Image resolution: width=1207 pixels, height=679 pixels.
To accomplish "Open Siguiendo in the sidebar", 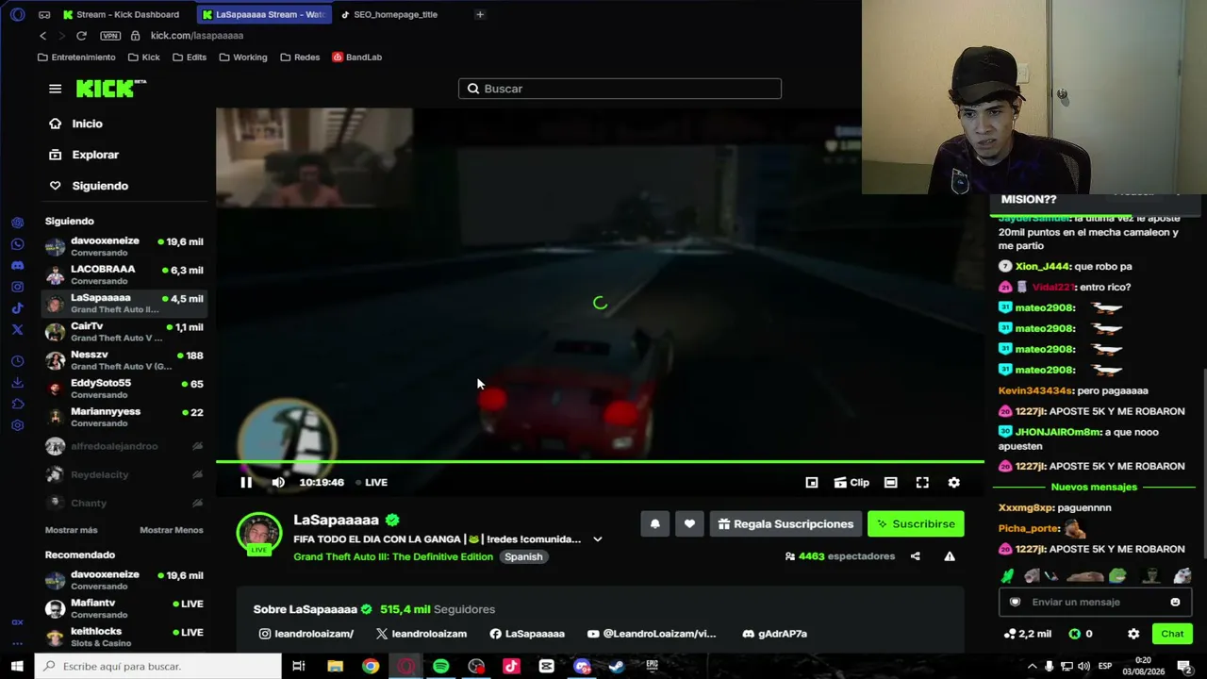I will (90, 186).
